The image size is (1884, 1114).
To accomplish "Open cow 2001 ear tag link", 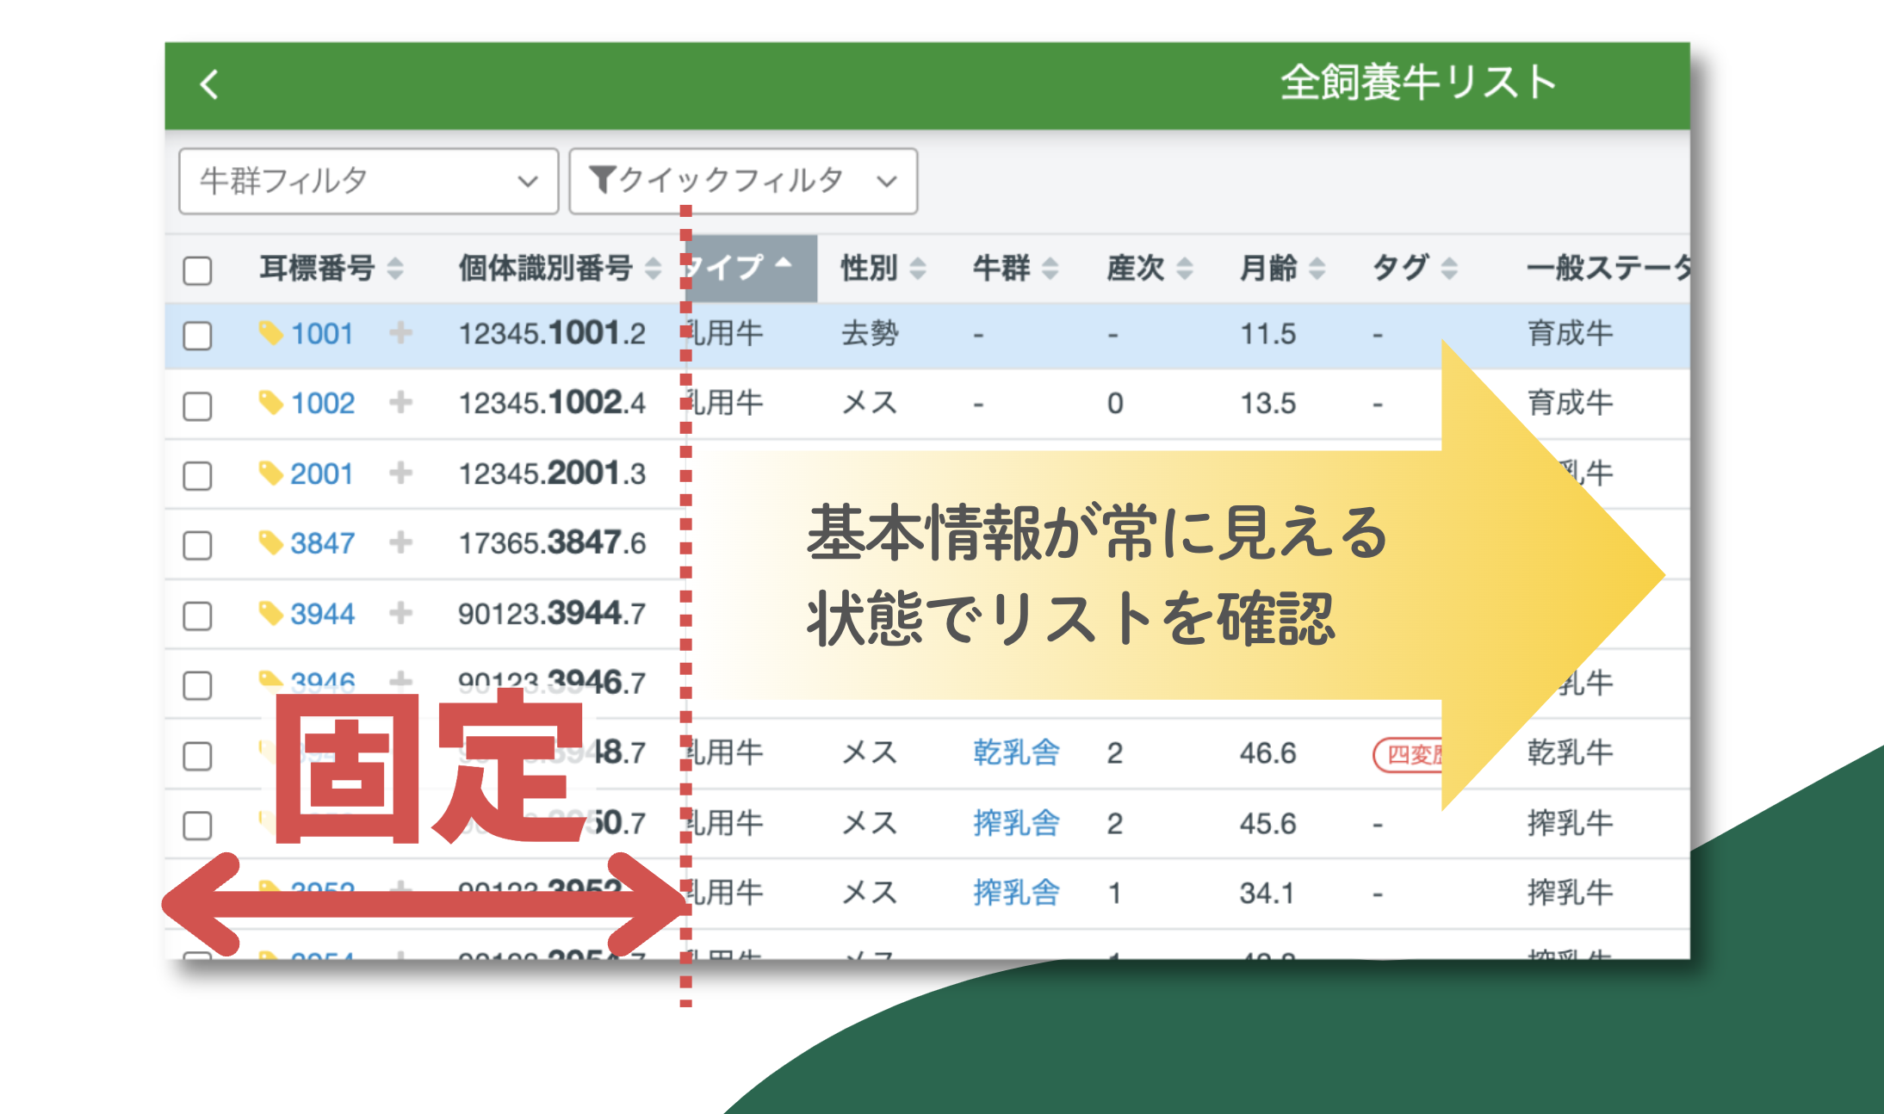I will [x=322, y=473].
